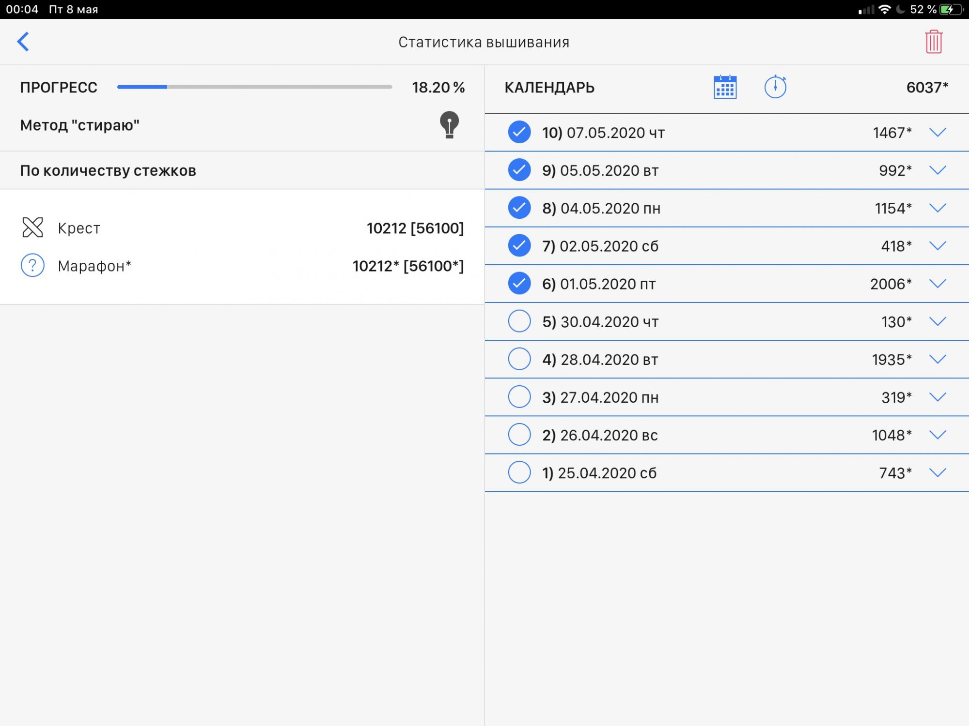Tap the battery status icon

950,9
